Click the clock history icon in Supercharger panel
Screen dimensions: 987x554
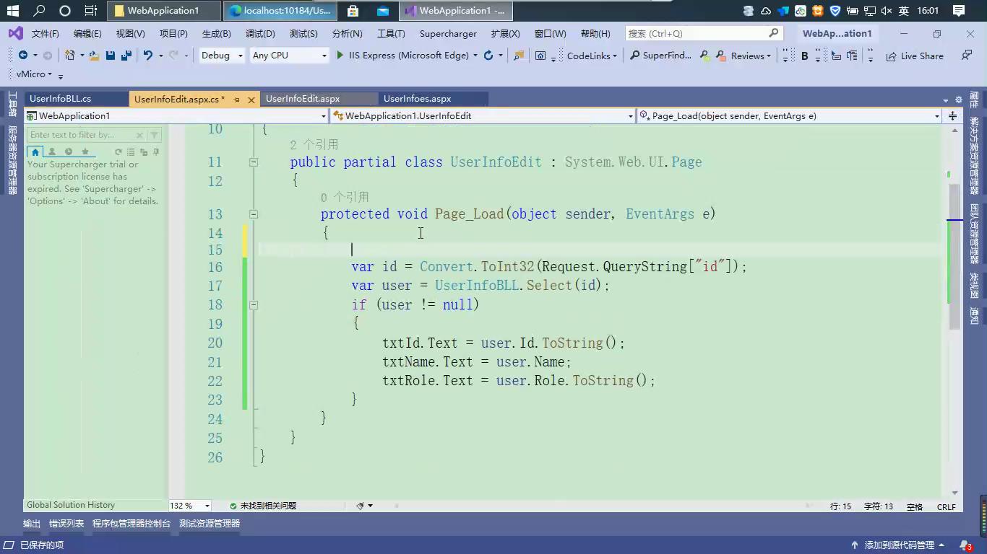click(x=69, y=151)
